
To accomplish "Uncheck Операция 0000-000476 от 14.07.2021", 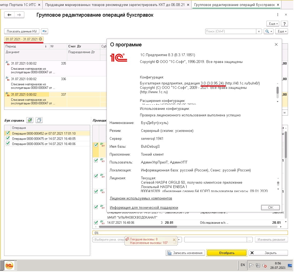I will pos(8,144).
